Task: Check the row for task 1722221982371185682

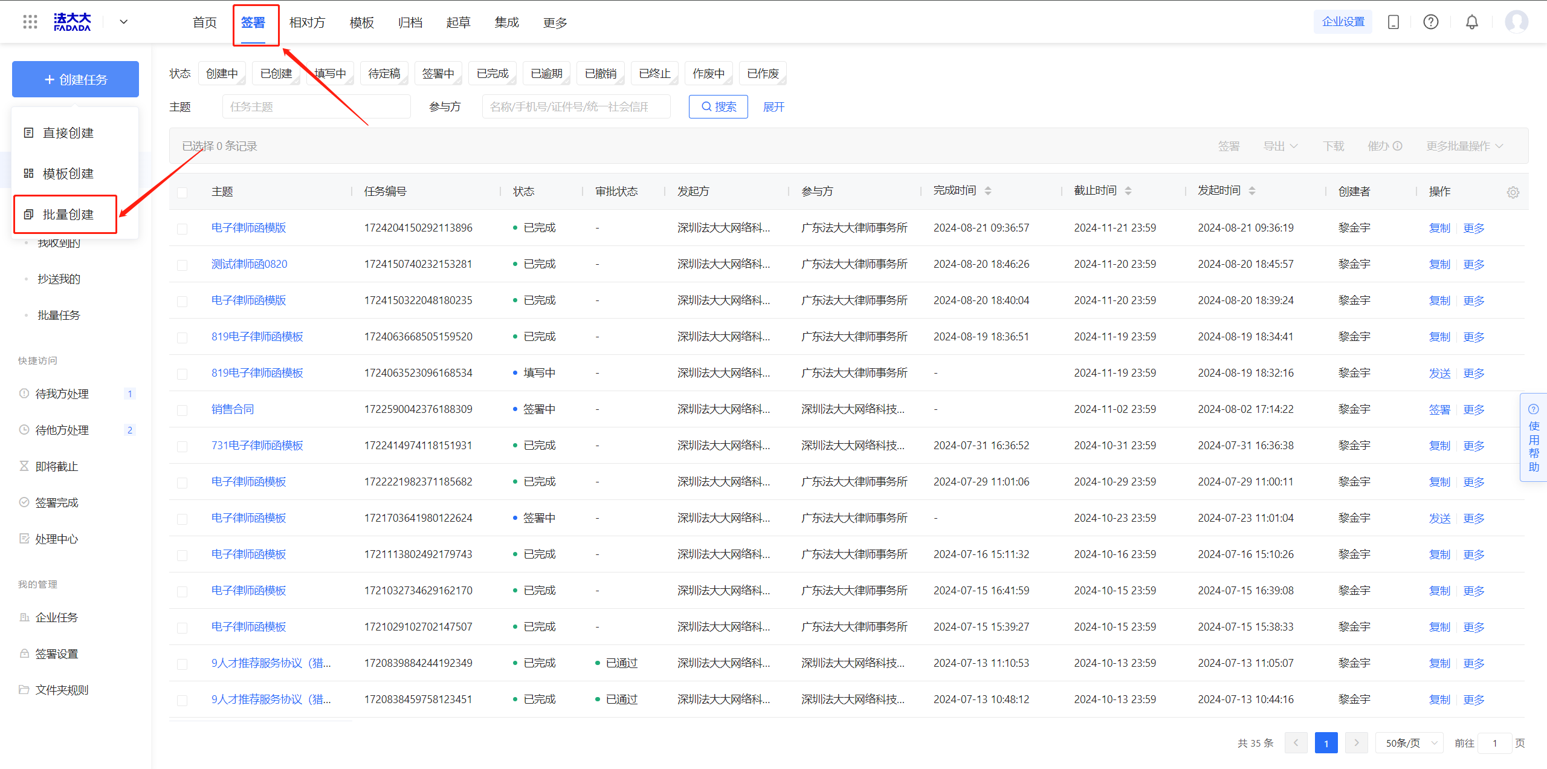Action: point(182,483)
